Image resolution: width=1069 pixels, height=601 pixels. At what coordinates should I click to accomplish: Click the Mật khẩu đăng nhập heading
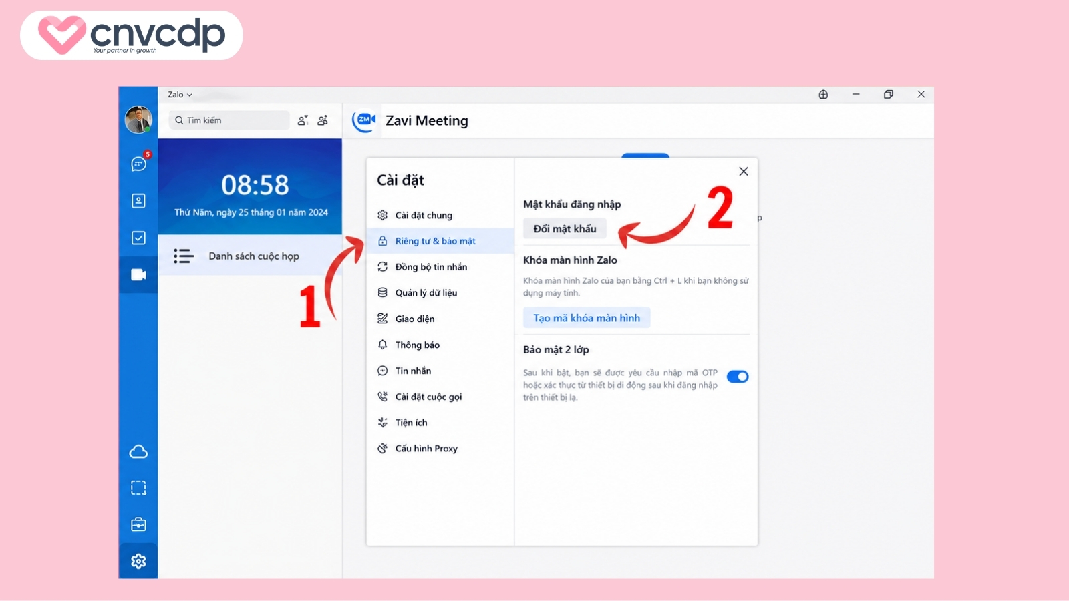tap(572, 204)
